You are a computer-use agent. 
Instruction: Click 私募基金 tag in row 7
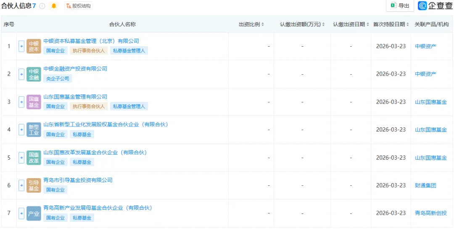tap(82, 218)
